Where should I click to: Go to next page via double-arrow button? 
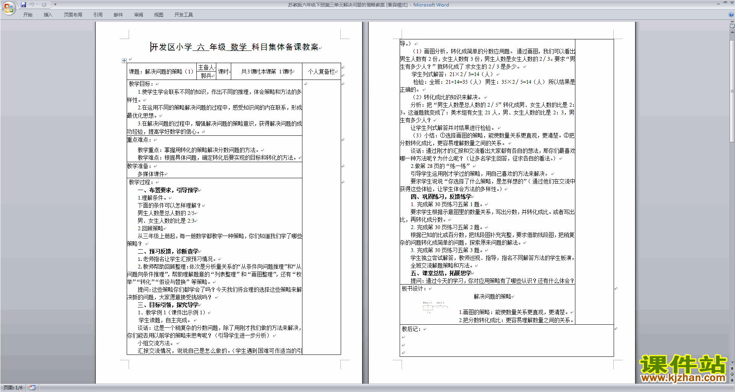(x=732, y=380)
